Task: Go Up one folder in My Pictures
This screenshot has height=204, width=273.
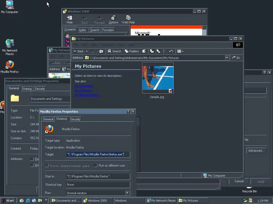Action: (x=101, y=51)
